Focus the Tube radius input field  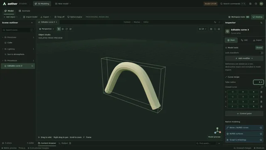pyautogui.click(x=259, y=82)
